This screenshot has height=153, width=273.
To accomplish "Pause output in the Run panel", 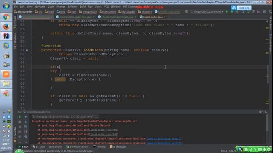I will tap(20, 127).
